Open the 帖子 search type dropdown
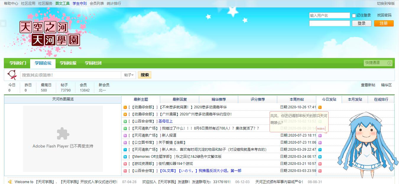This screenshot has width=399, height=184. pyautogui.click(x=129, y=75)
